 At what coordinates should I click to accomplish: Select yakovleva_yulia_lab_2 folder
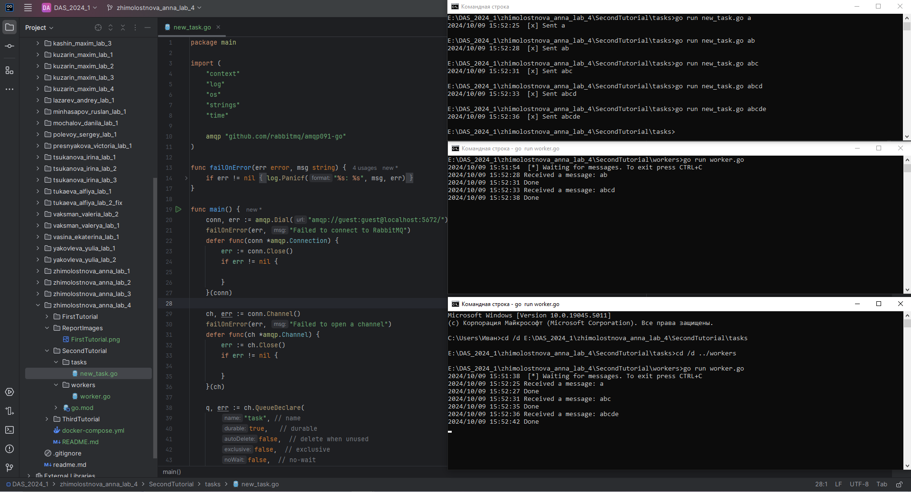point(84,260)
